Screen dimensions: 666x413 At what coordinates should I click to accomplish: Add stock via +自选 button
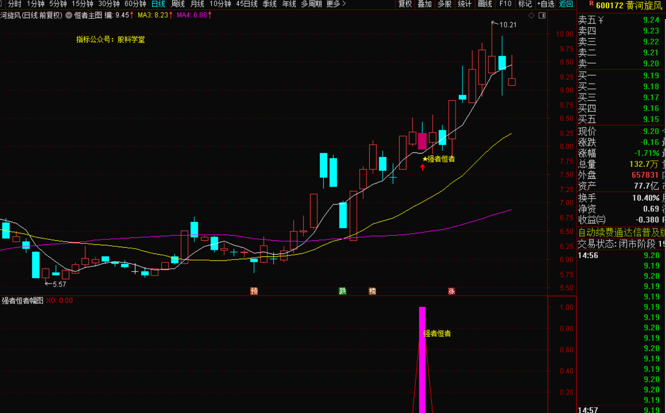[546, 4]
